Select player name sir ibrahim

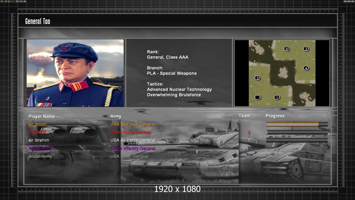point(39,140)
